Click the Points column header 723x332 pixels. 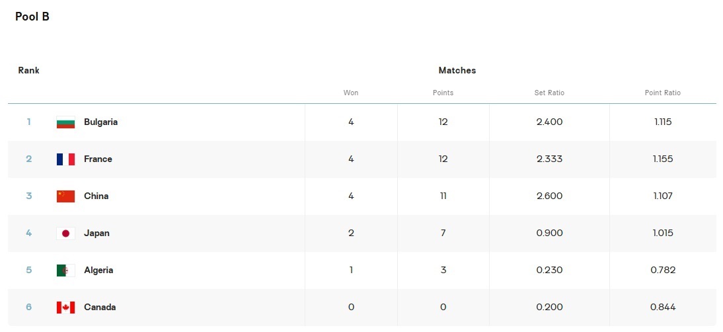443,93
